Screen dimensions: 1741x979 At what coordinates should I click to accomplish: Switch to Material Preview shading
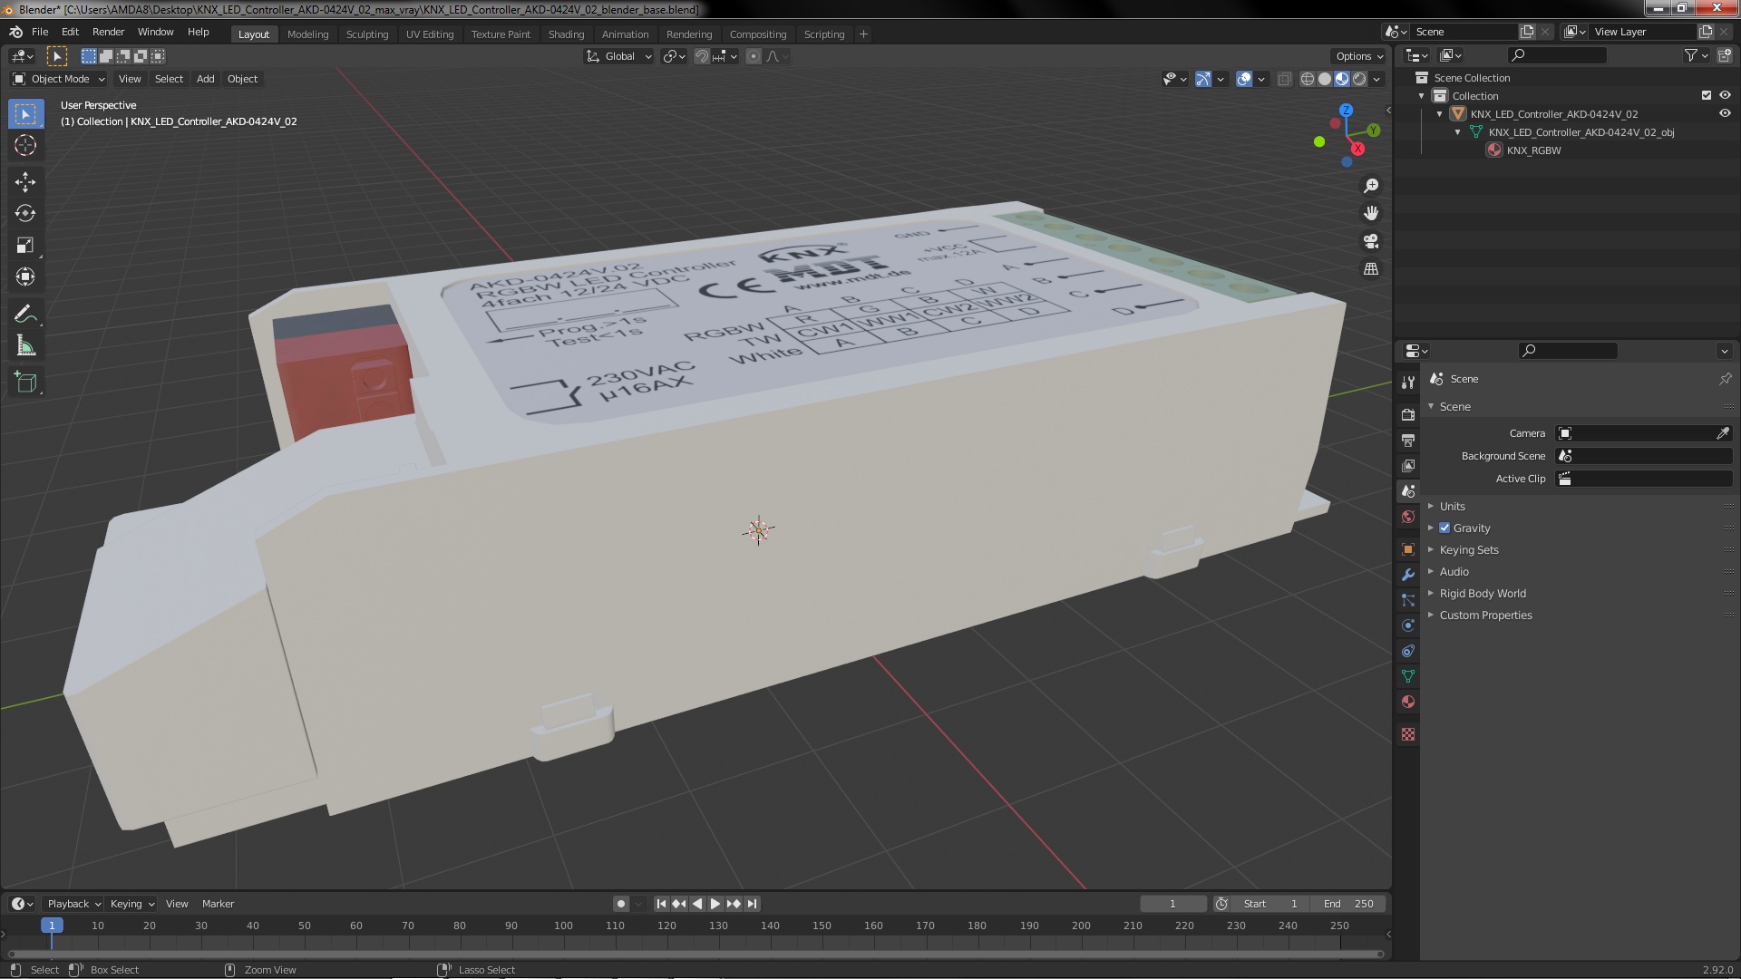coord(1342,79)
